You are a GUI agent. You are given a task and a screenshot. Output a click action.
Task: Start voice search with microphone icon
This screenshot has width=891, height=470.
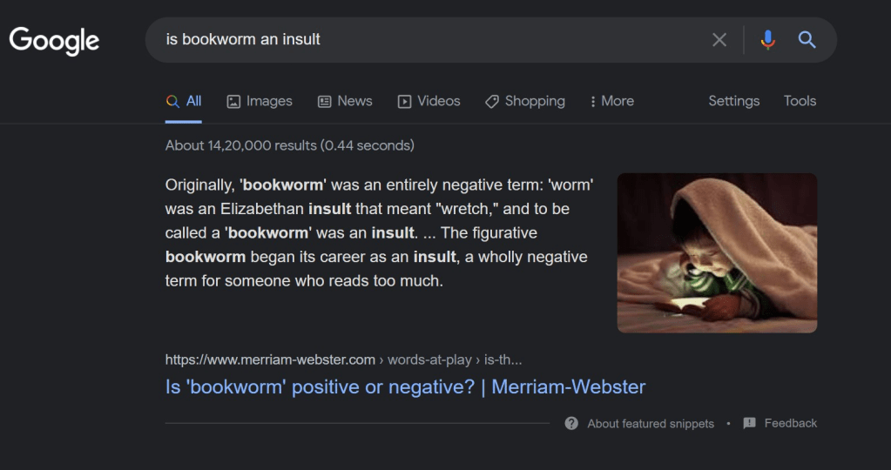point(767,40)
